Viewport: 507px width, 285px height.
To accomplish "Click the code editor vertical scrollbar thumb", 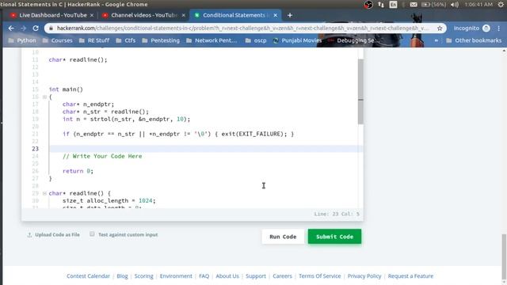I will tap(360, 92).
